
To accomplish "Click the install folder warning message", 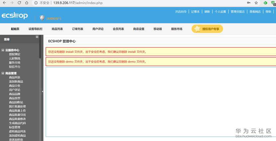I will coord(97,52).
